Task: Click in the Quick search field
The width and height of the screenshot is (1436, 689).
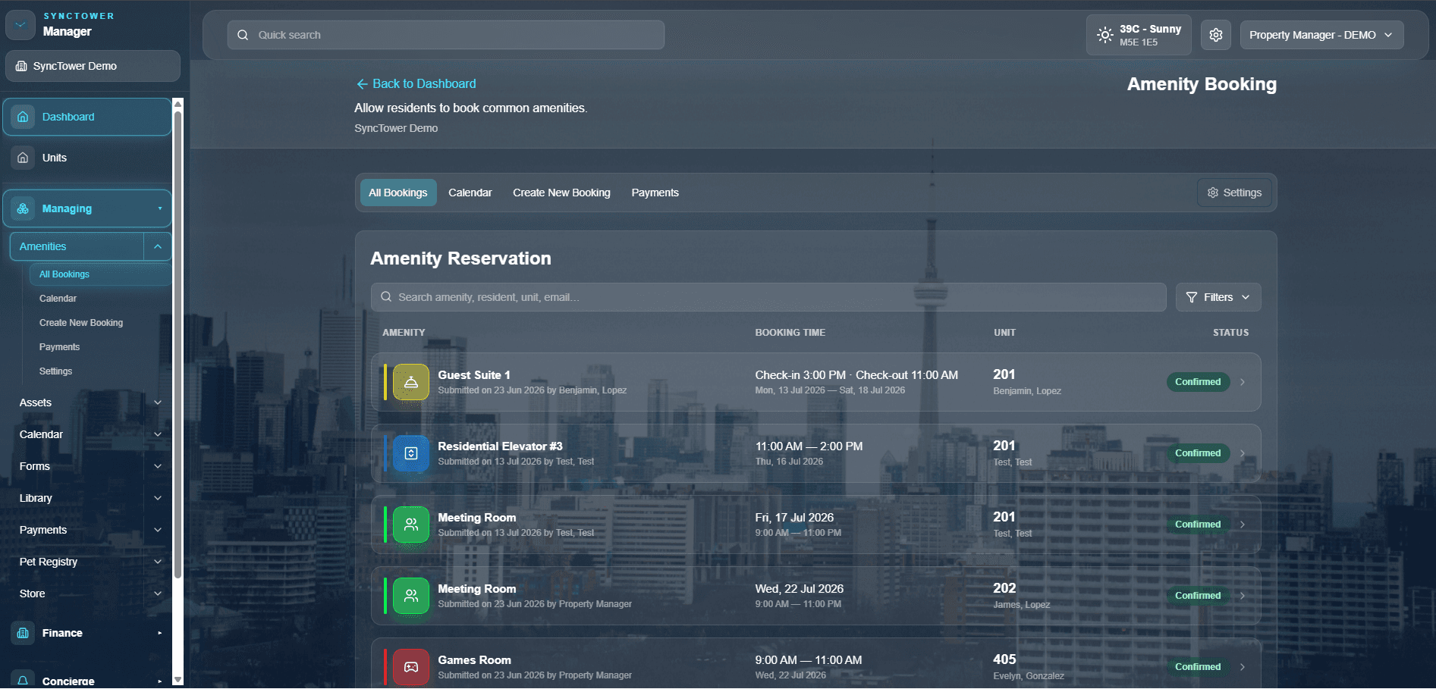Action: pos(446,35)
